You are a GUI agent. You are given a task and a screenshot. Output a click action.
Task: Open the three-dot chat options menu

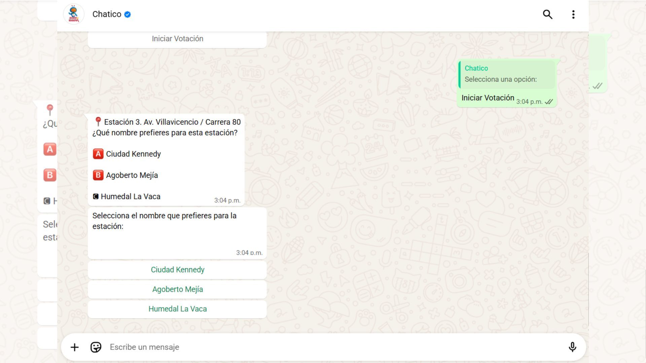tap(573, 15)
